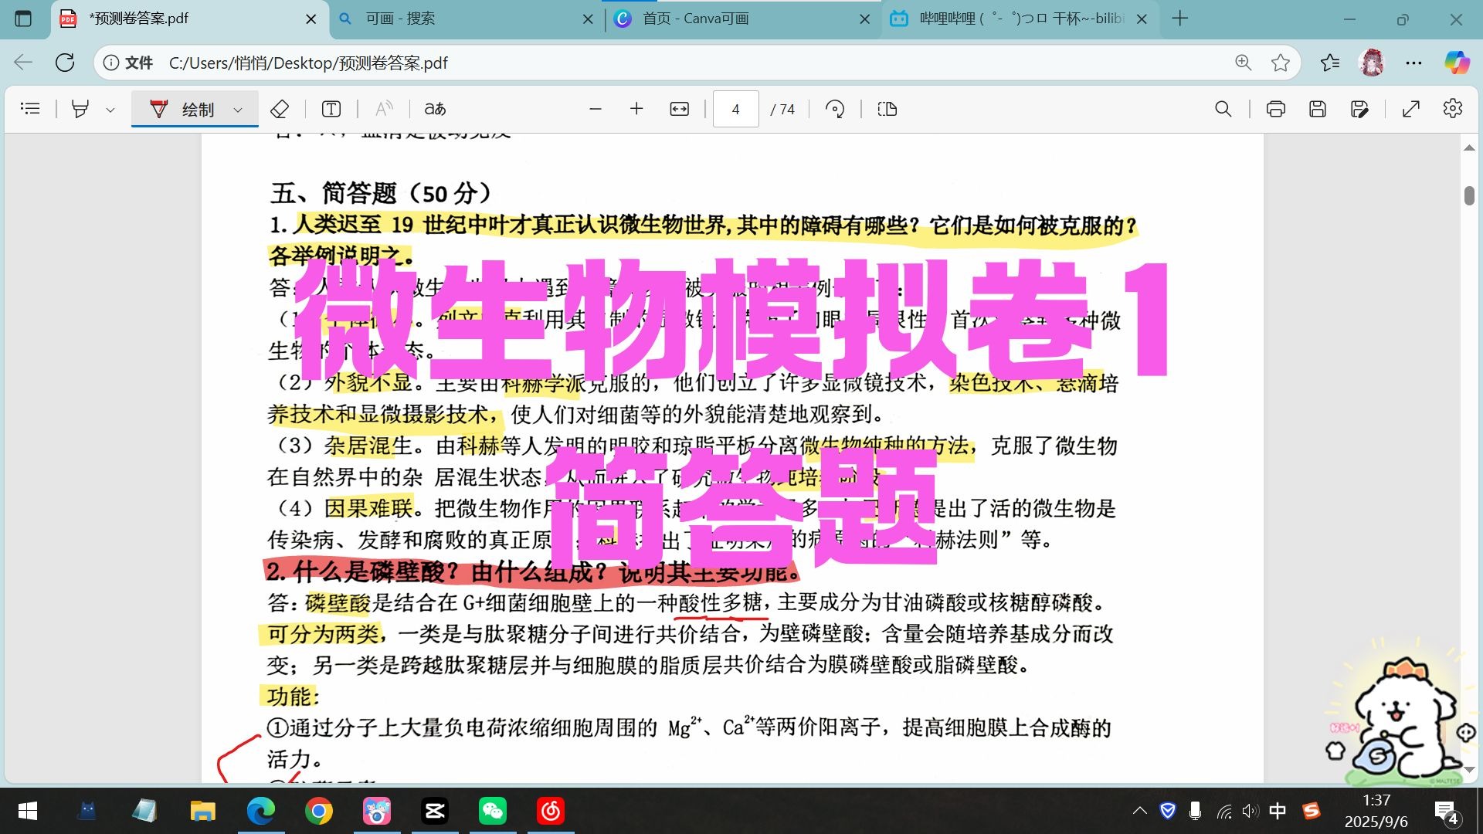1483x834 pixels.
Task: Open the tab actions menu
Action: click(23, 19)
